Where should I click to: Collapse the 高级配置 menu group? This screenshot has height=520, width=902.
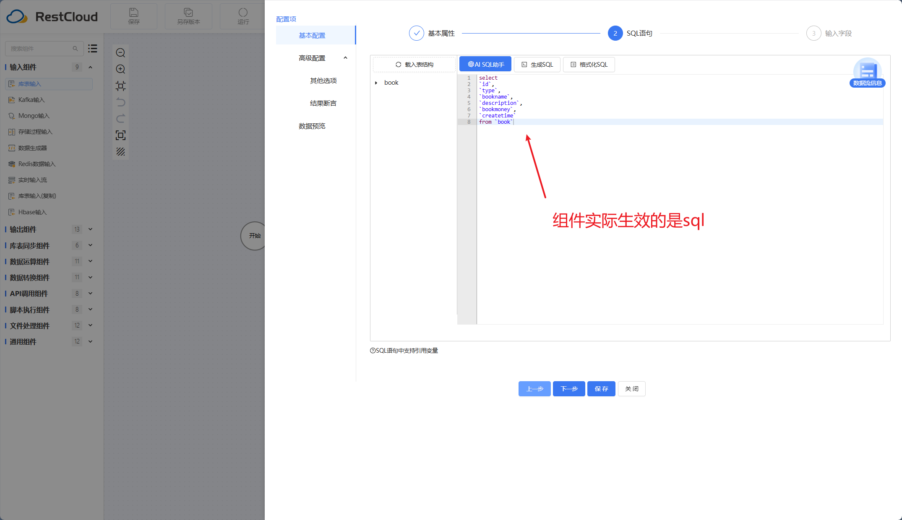pos(345,58)
